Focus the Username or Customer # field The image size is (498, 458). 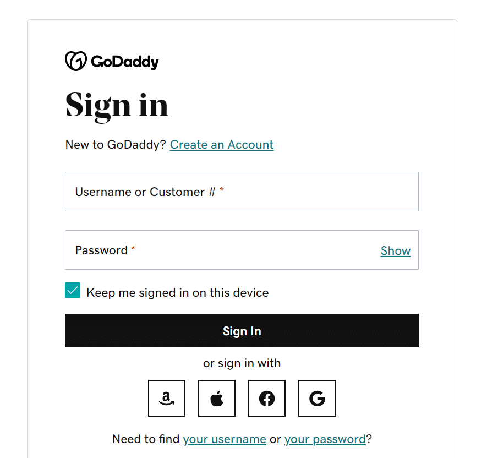(x=242, y=192)
